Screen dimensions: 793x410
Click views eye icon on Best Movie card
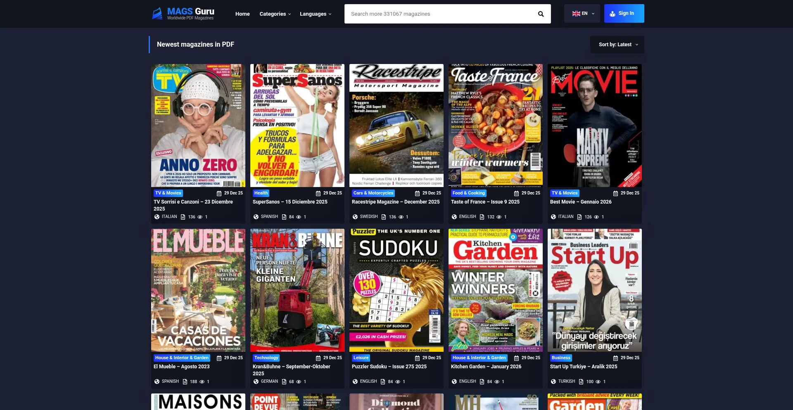click(596, 217)
